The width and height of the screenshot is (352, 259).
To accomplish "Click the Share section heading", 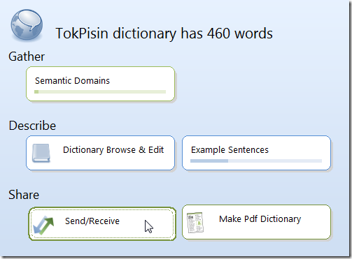I will click(24, 195).
